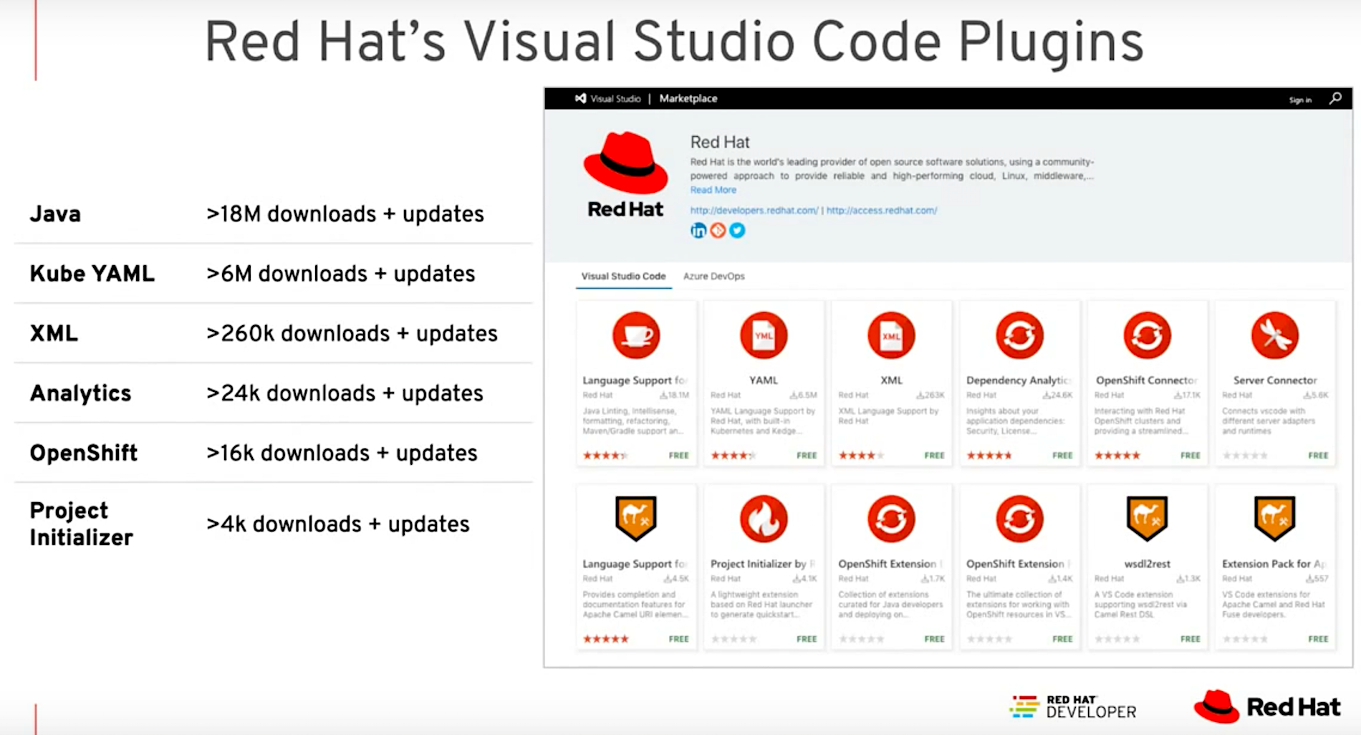Go to Marketplace in header bar

click(x=688, y=99)
